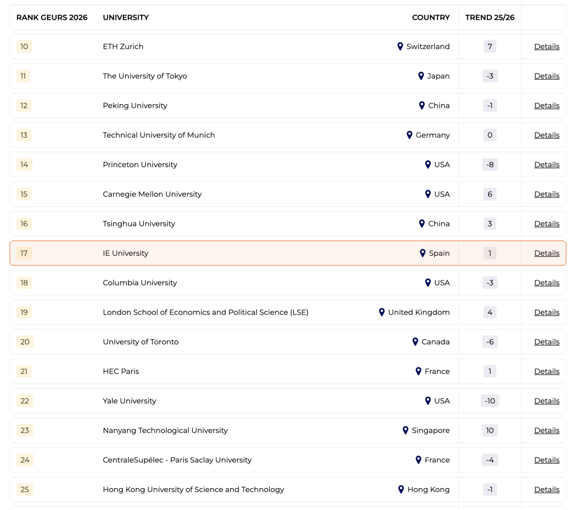This screenshot has width=577, height=510.
Task: Click the University column header
Action: point(126,18)
